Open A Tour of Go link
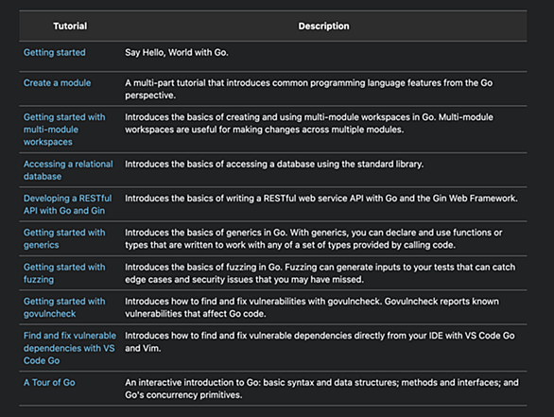Screen dimensions: 554x417 (x=49, y=382)
